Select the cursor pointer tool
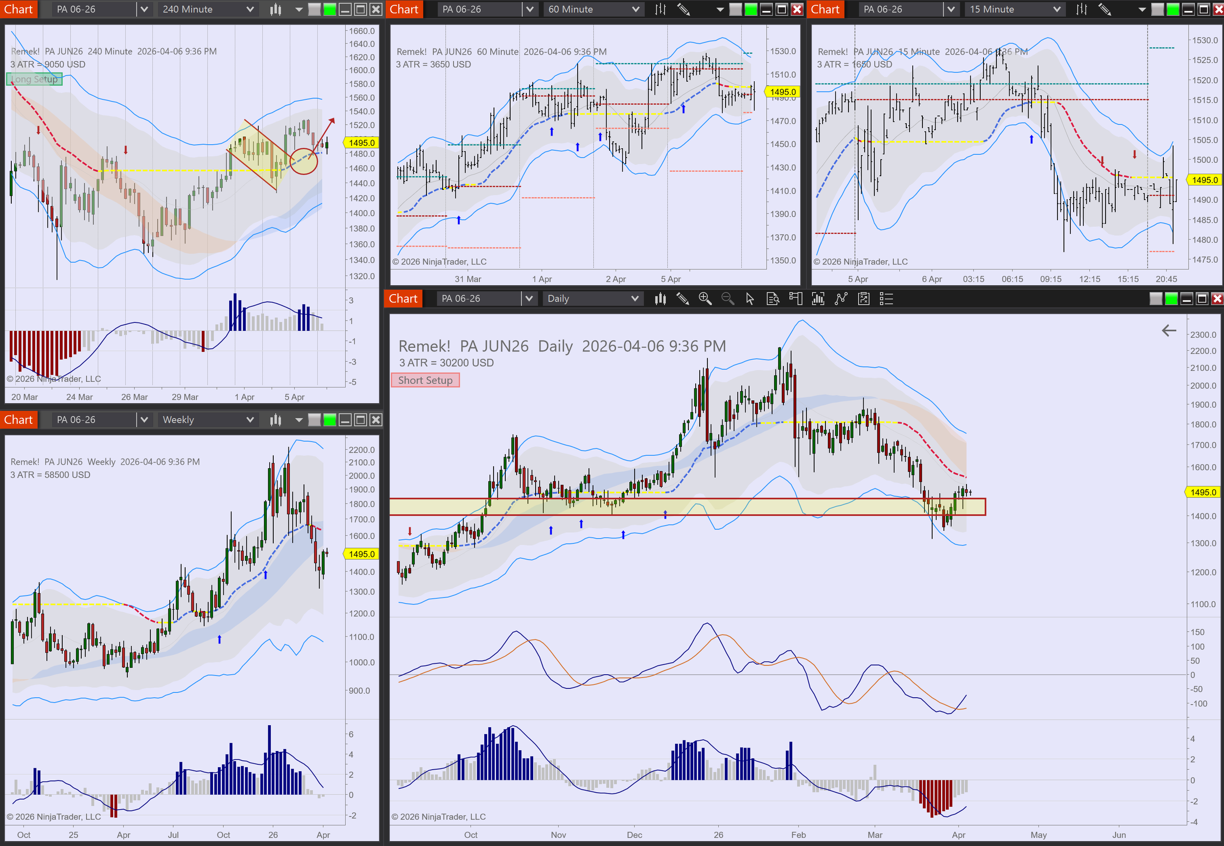Screen dimensions: 1224x846 coord(750,299)
